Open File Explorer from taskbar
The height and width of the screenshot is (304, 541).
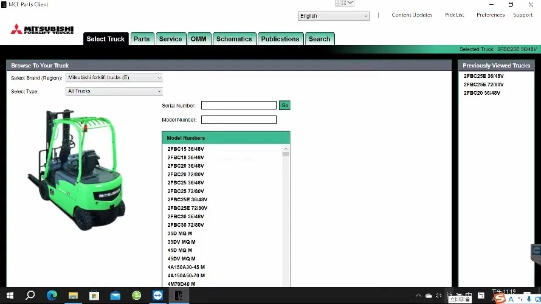[73, 295]
